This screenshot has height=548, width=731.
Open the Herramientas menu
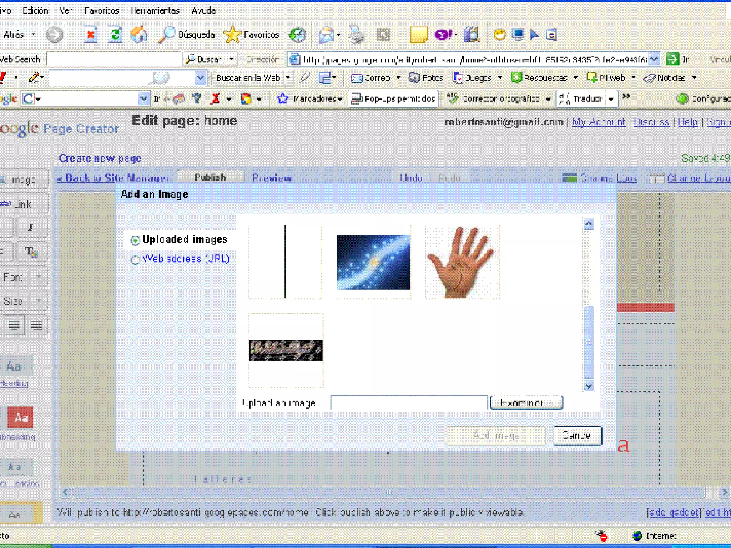pos(155,10)
